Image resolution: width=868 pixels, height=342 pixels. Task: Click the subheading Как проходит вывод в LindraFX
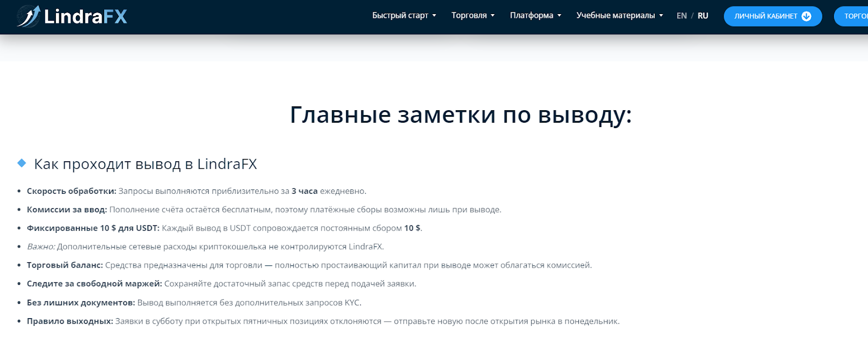tap(145, 164)
